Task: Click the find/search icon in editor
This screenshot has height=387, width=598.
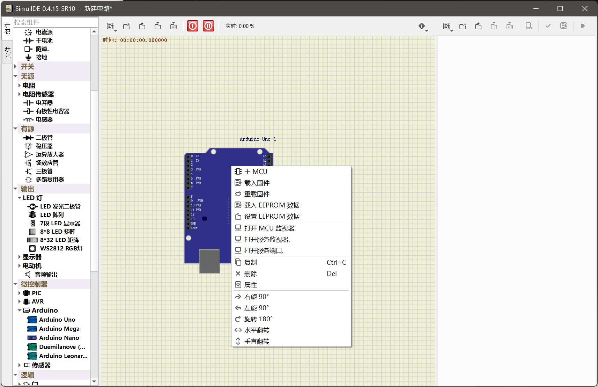Action: [x=529, y=26]
